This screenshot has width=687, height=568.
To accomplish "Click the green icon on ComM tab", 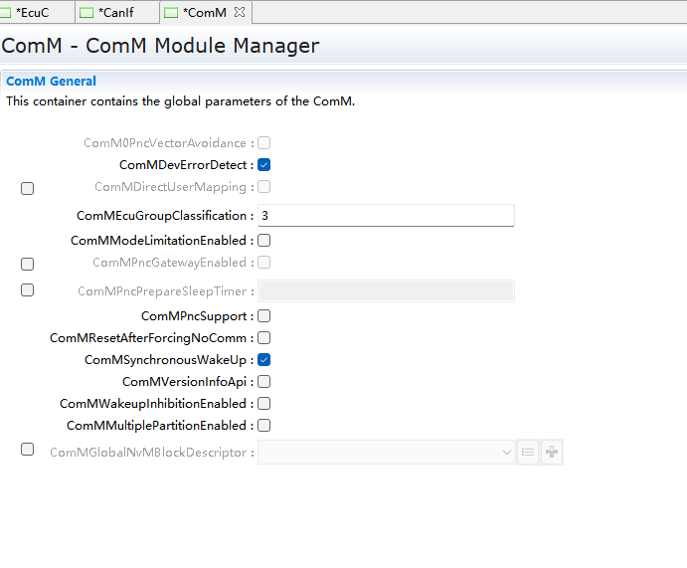I will click(x=171, y=13).
